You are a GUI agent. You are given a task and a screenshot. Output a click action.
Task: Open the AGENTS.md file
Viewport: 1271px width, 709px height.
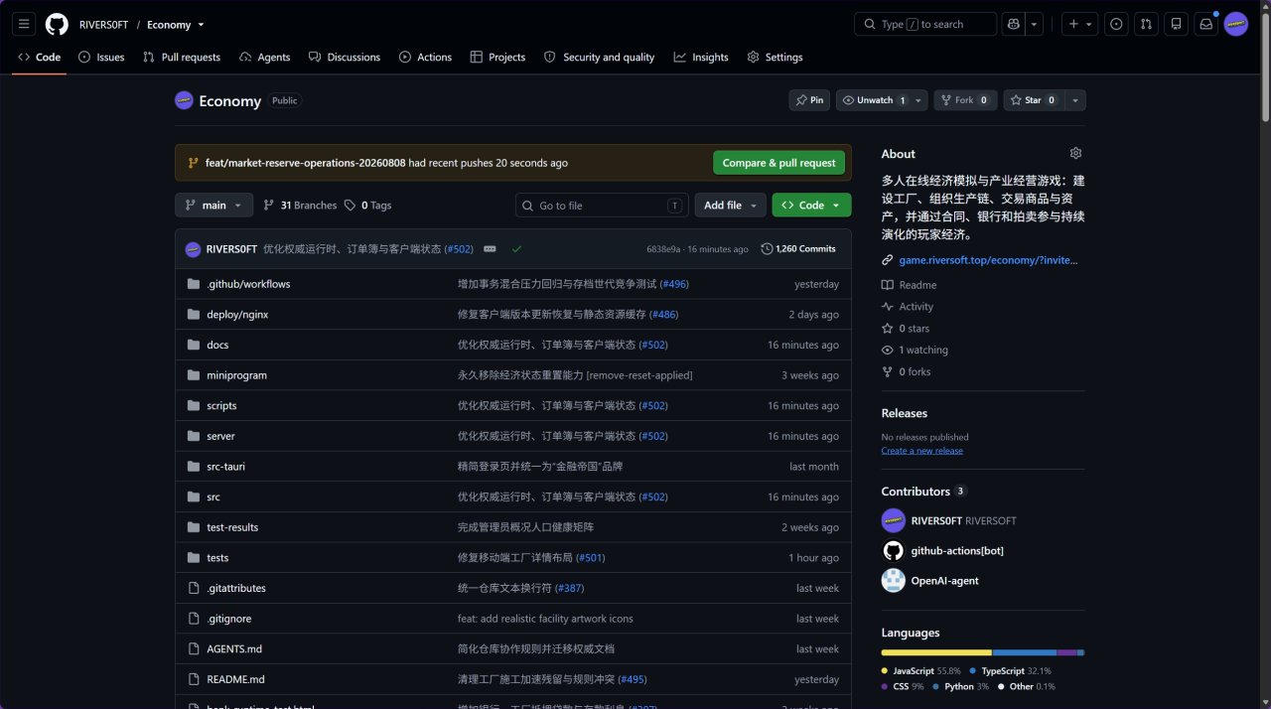tap(234, 649)
